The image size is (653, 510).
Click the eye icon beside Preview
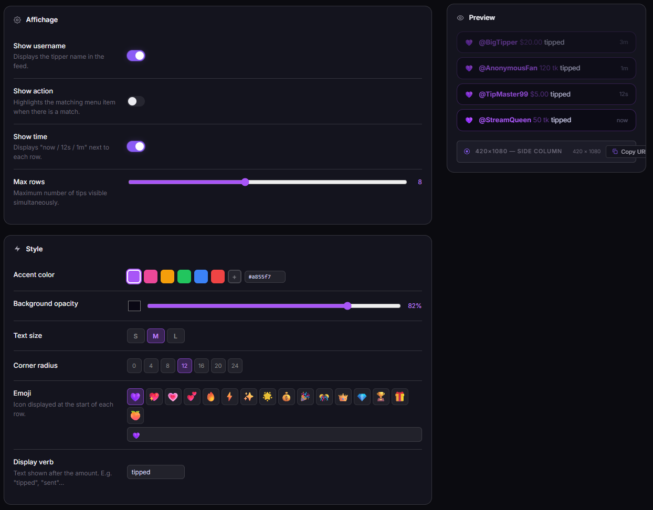tap(460, 18)
